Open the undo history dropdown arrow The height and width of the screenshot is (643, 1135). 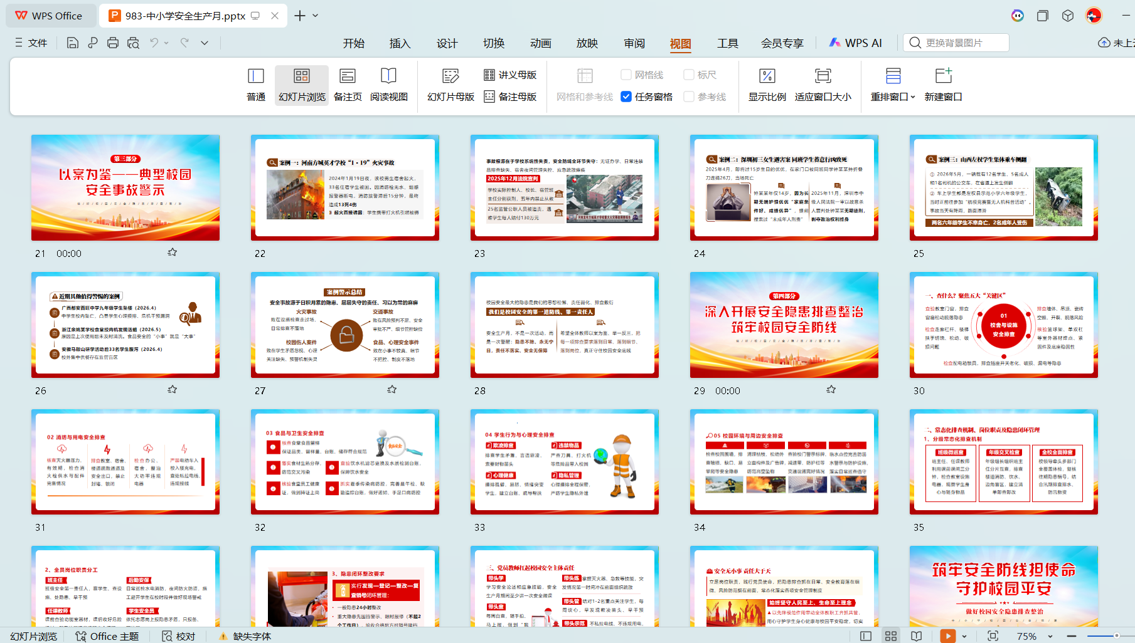(x=166, y=43)
